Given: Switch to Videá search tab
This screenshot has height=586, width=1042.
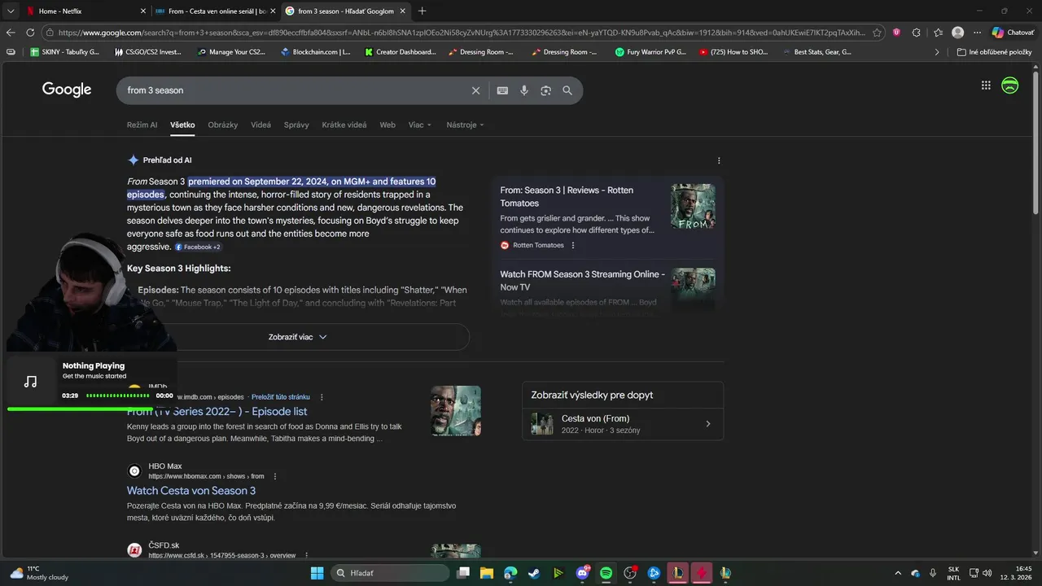Looking at the screenshot, I should coord(260,125).
